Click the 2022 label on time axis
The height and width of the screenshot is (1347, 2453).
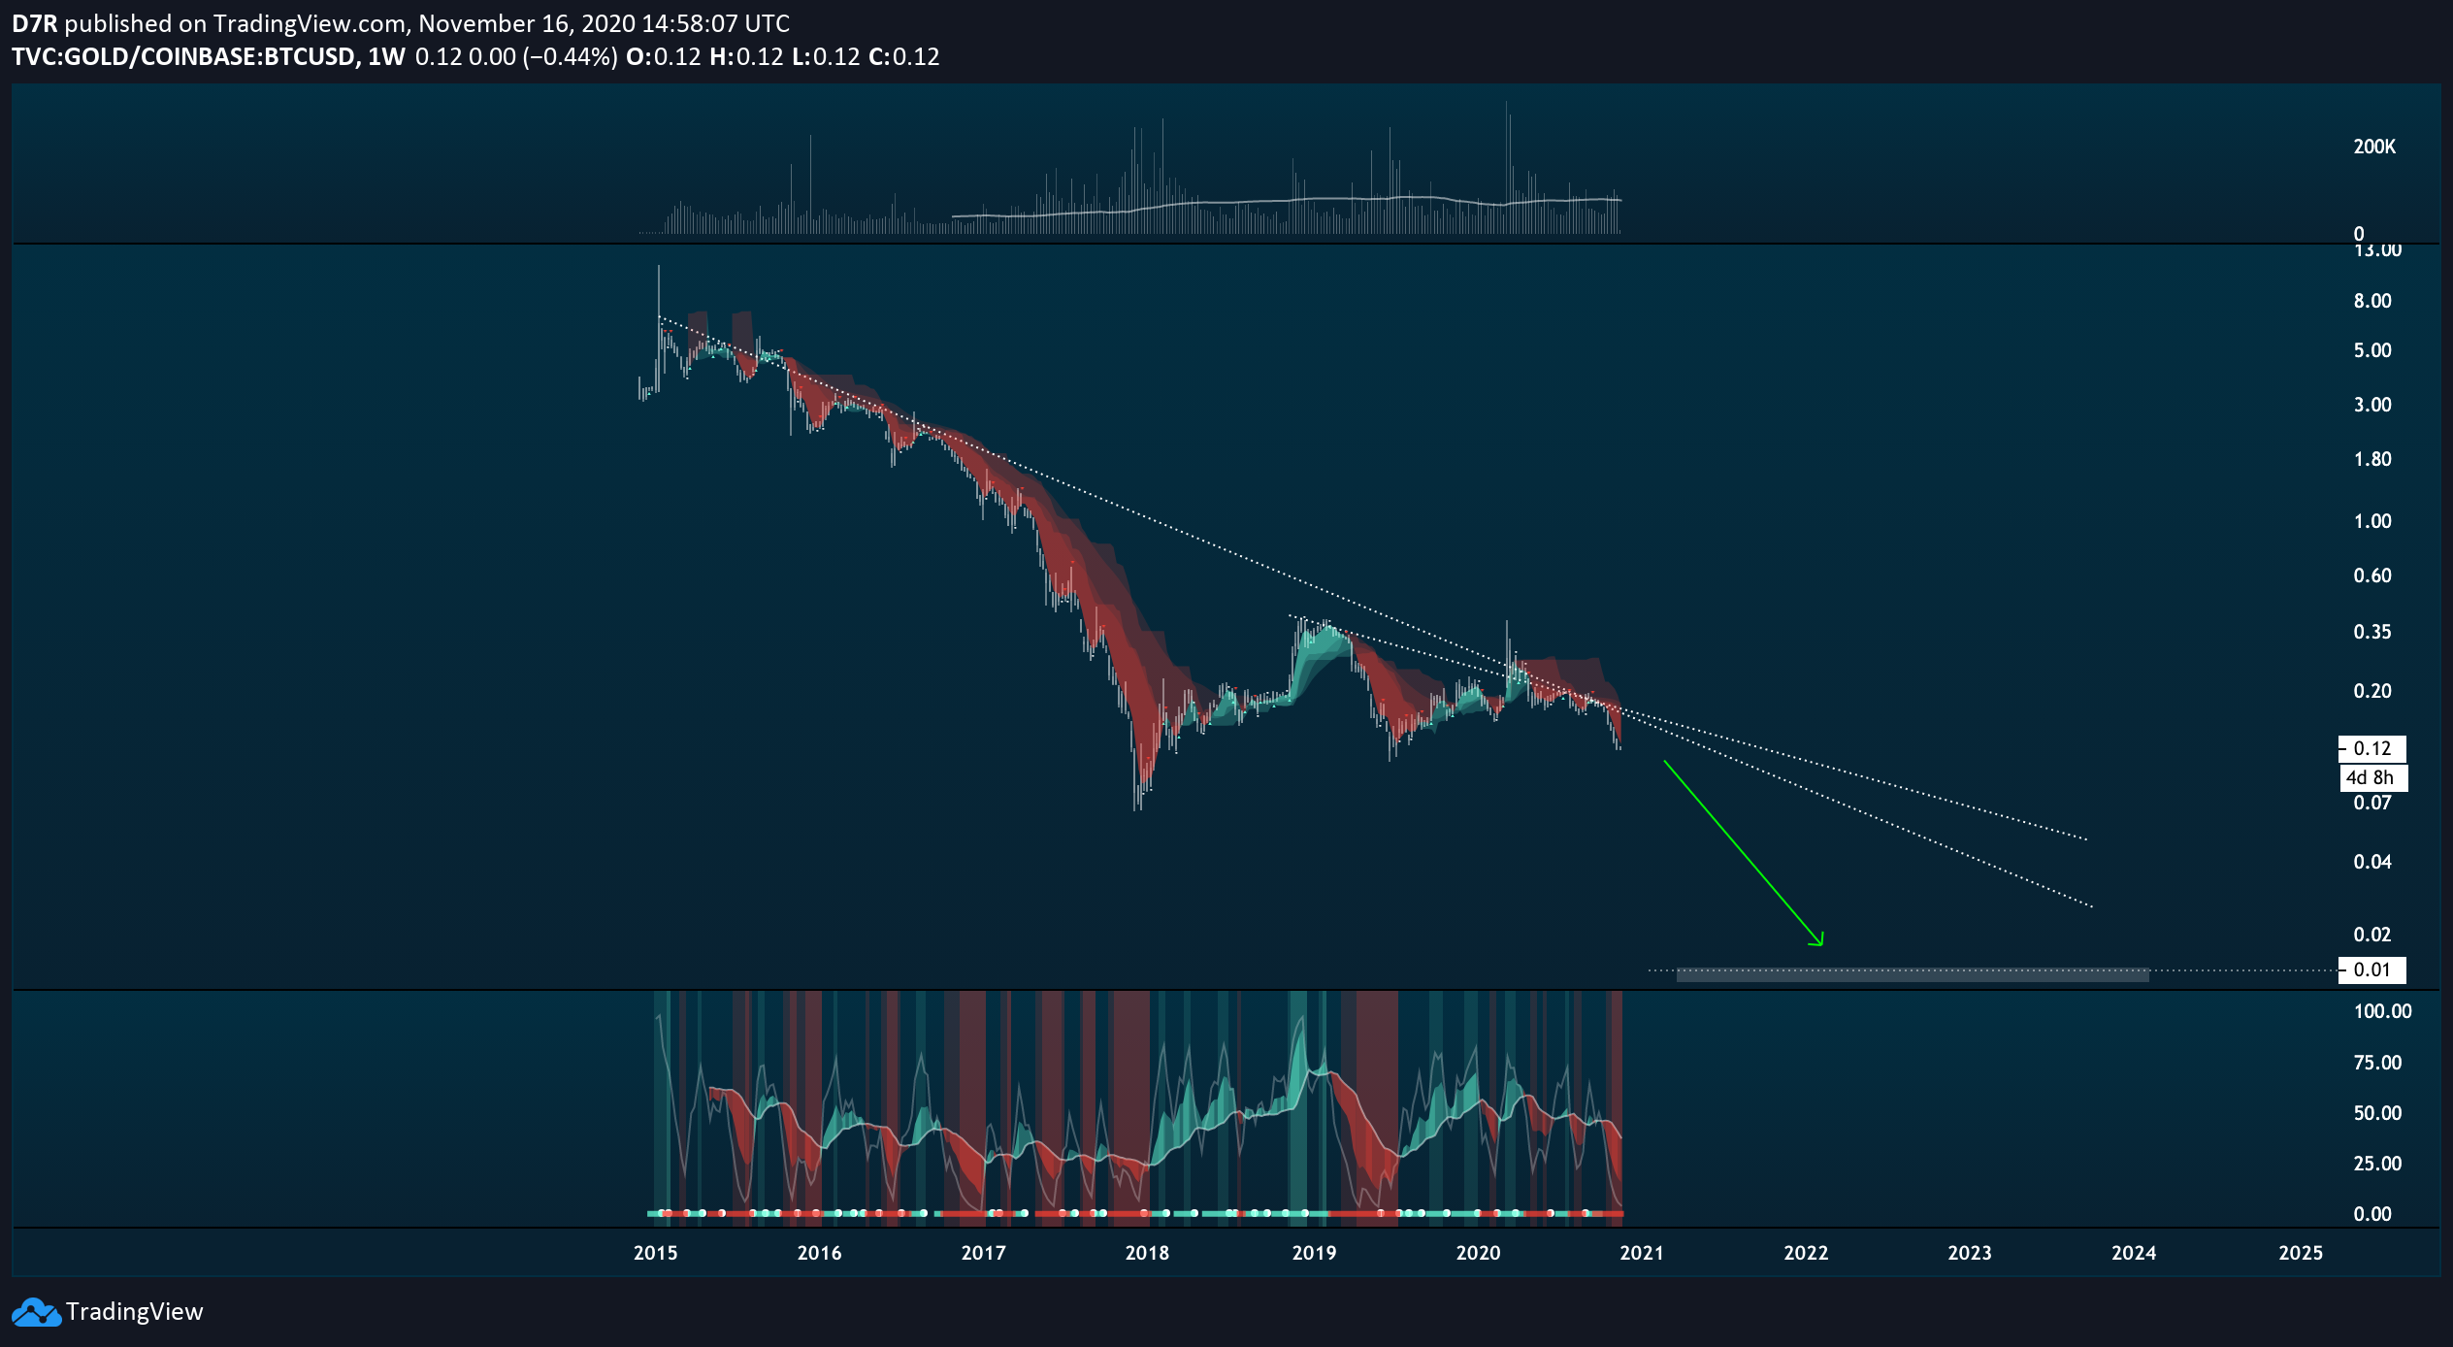pyautogui.click(x=1806, y=1253)
